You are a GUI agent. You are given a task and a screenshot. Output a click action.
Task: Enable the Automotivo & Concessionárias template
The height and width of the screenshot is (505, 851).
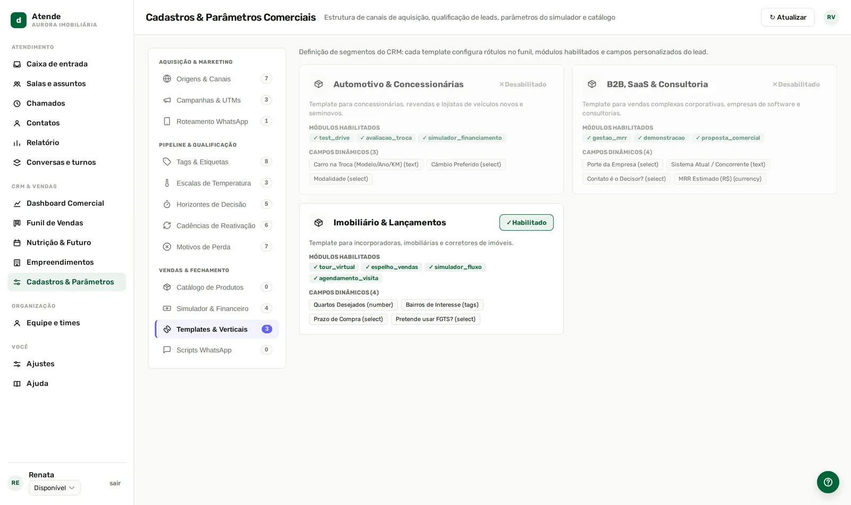[523, 85]
